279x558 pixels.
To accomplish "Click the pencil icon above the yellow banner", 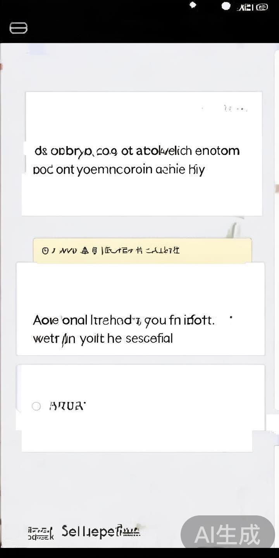I will click(232, 229).
